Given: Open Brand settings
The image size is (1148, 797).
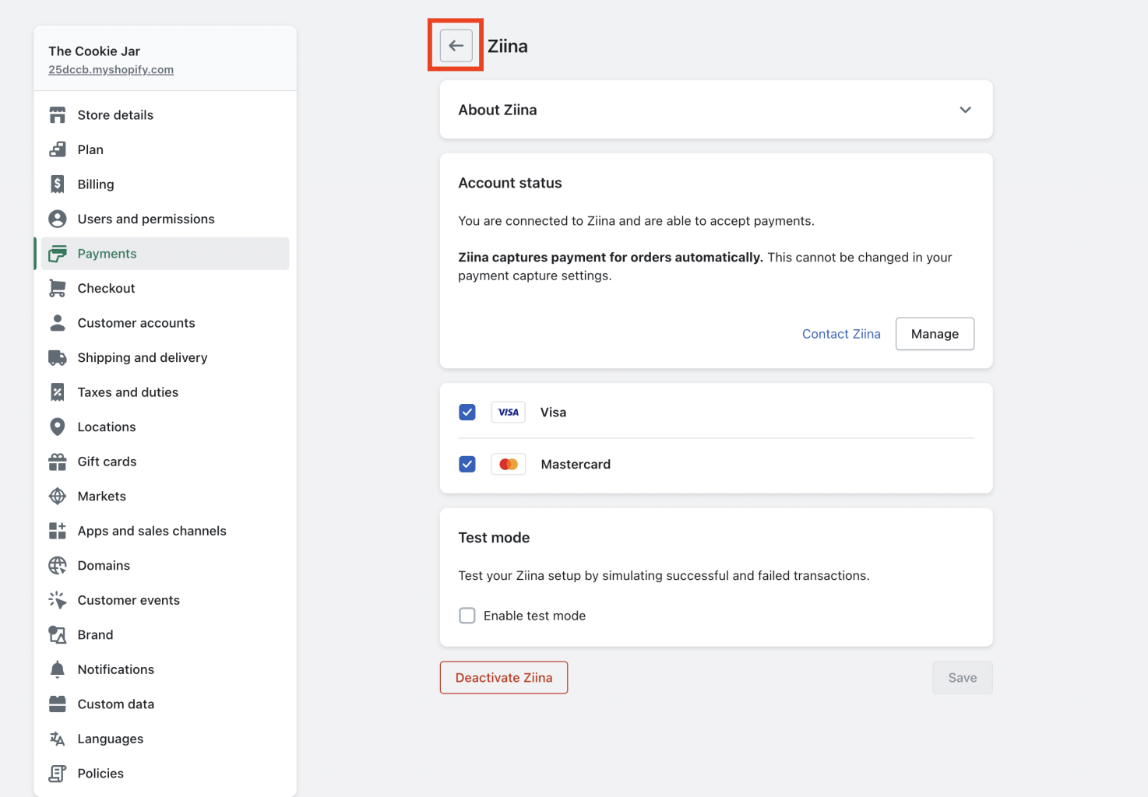Looking at the screenshot, I should [x=165, y=634].
